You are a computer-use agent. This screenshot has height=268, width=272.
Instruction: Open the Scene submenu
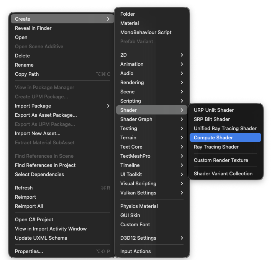(x=152, y=92)
